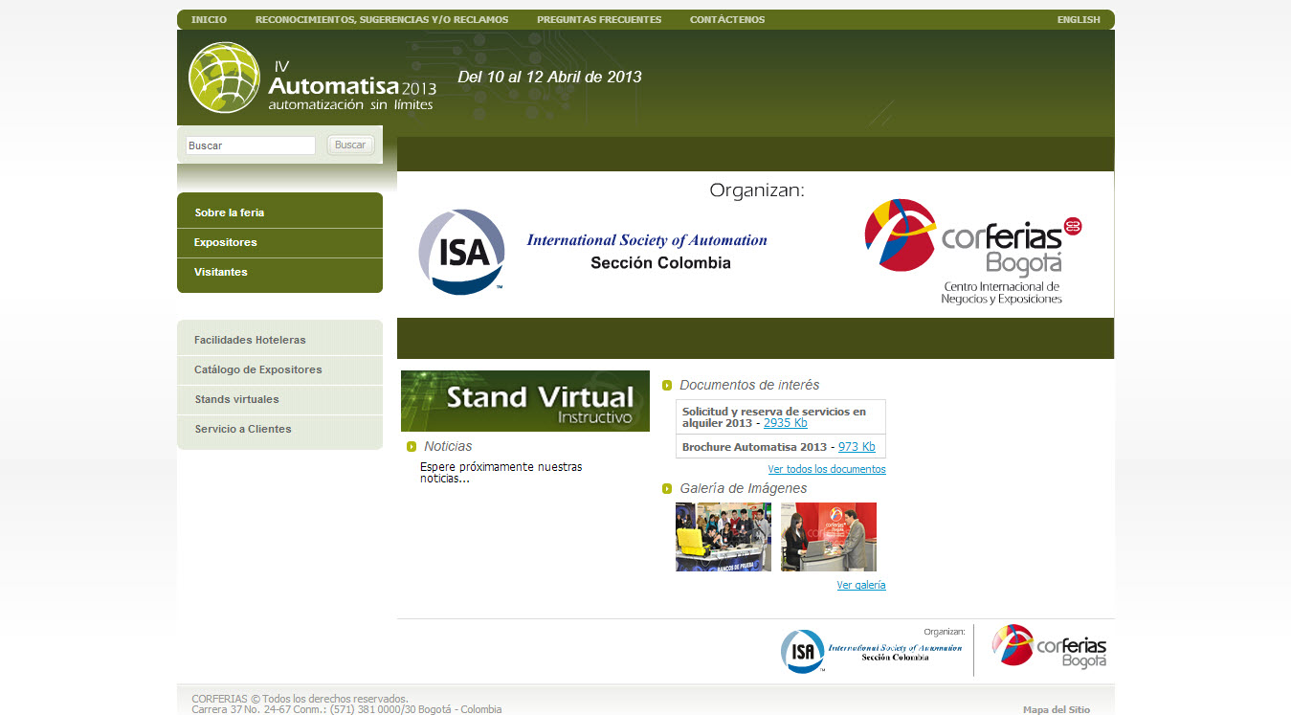Screen dimensions: 1291x715
Task: Click the bullet icon beside Documentos de interés
Action: 667,386
